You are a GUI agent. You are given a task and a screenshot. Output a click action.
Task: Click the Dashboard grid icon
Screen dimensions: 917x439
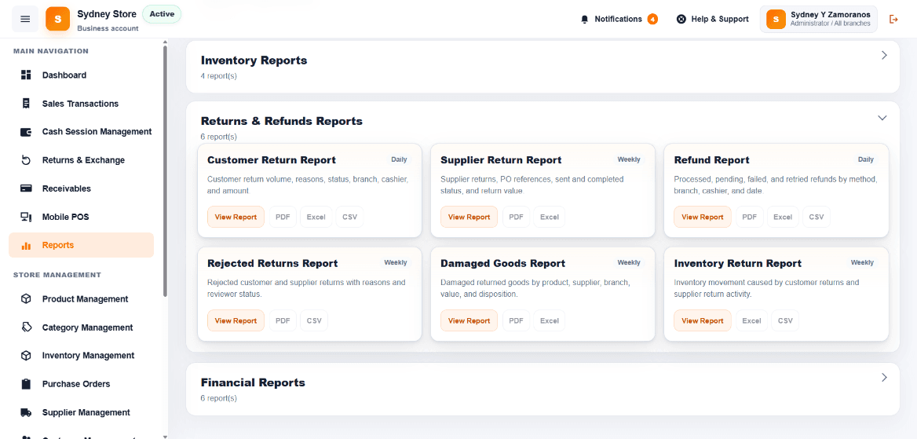26,75
